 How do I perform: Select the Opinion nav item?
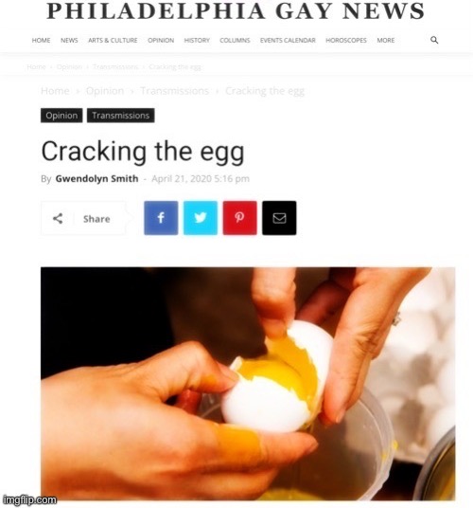point(161,40)
